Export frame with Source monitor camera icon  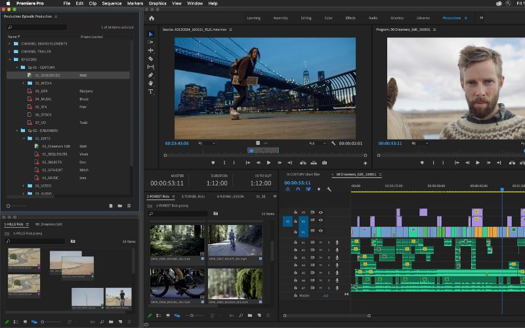click(x=324, y=163)
